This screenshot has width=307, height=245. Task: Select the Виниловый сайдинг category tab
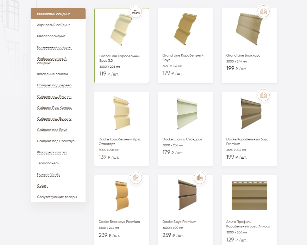point(58,14)
